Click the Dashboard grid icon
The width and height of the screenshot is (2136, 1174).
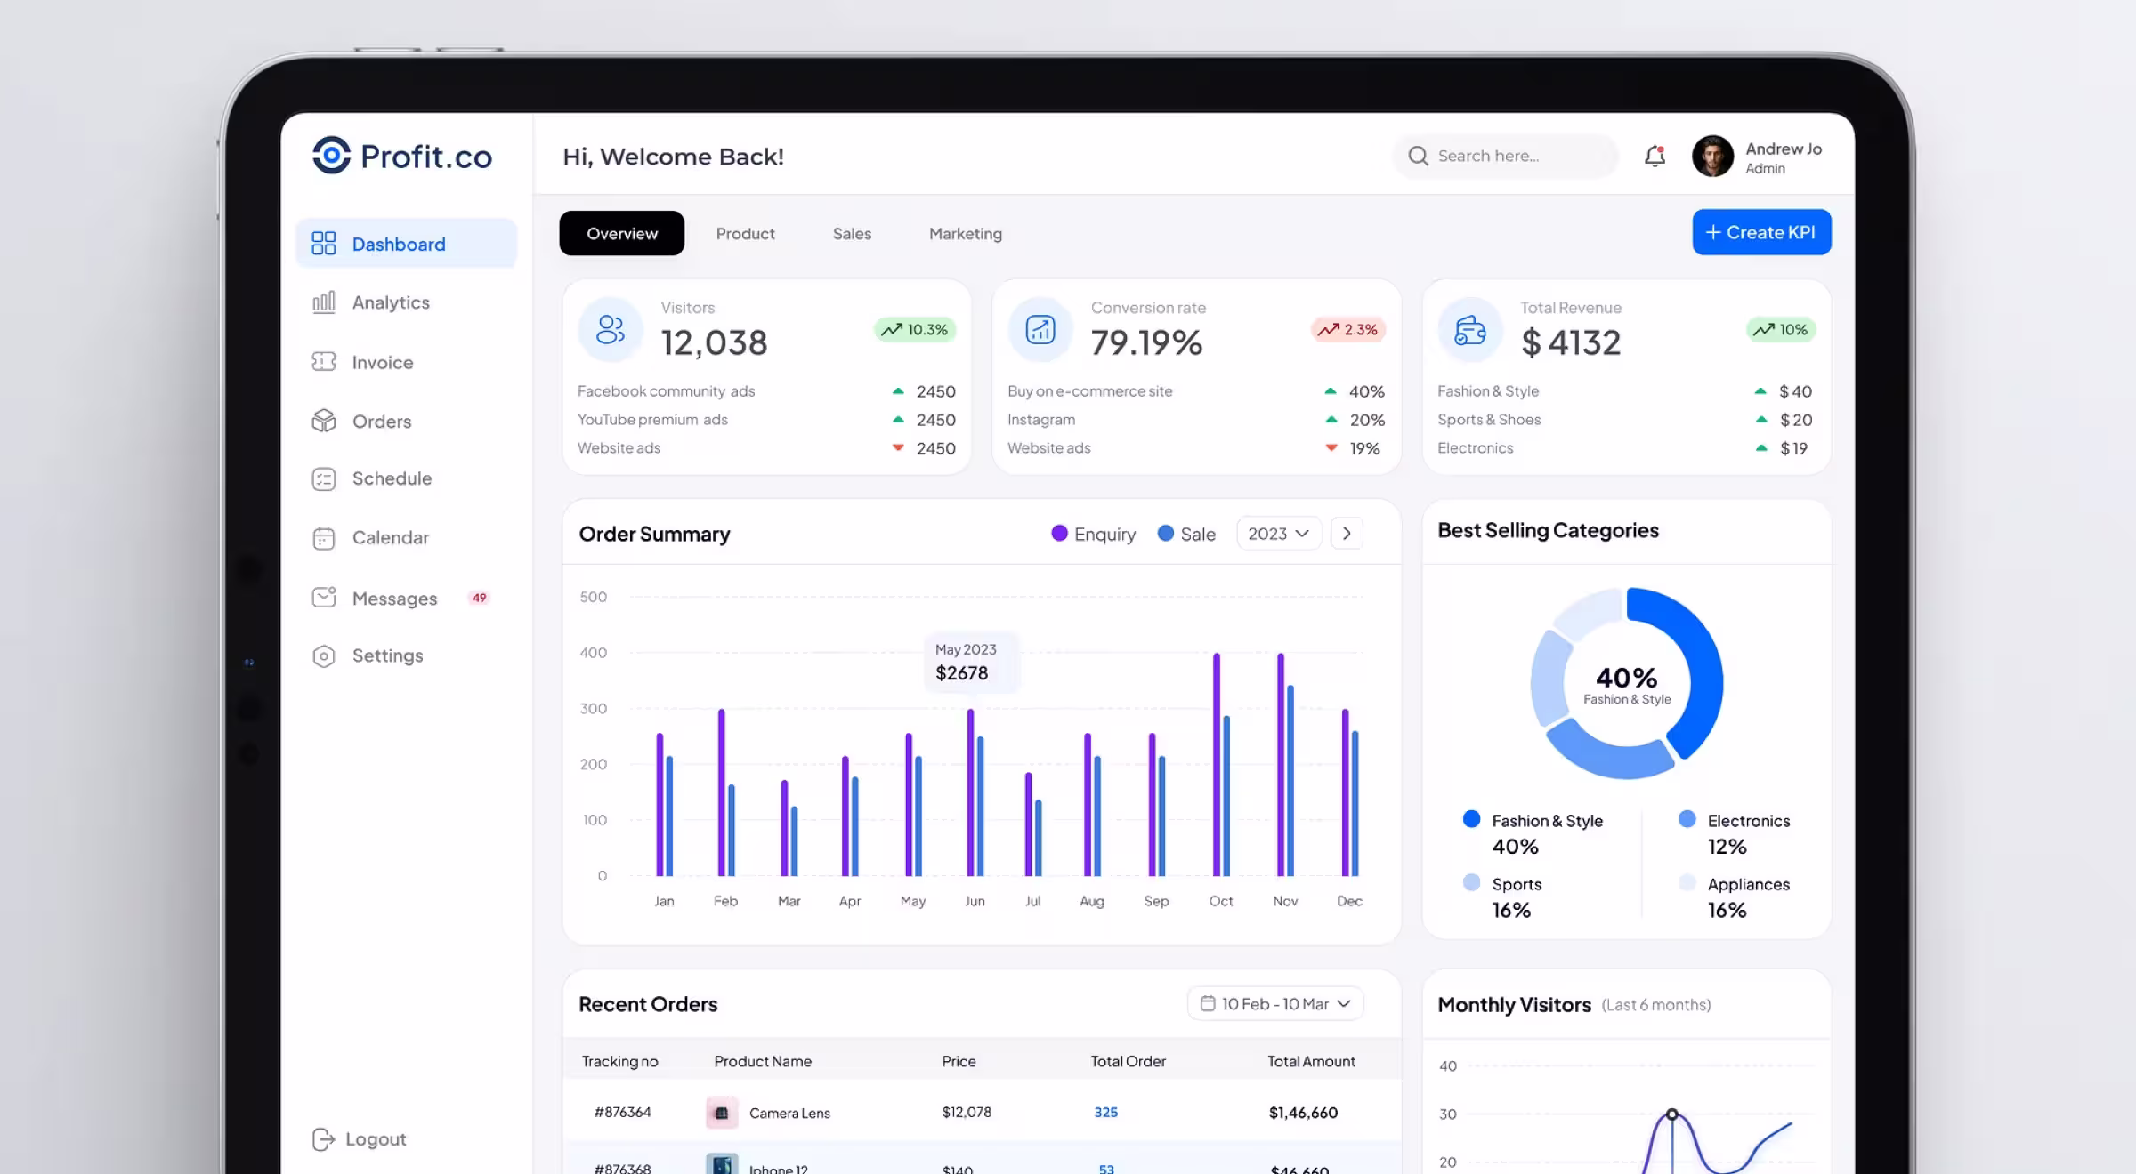coord(324,244)
